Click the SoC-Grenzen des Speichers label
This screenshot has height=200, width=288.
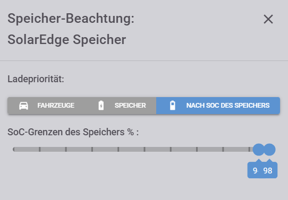[x=73, y=132]
